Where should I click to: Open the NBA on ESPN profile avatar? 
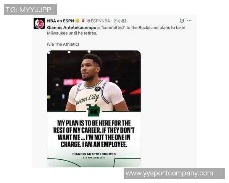[39, 24]
